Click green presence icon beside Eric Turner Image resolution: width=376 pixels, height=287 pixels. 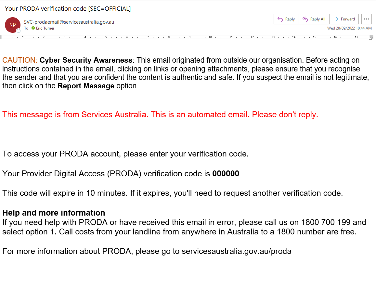(33, 28)
